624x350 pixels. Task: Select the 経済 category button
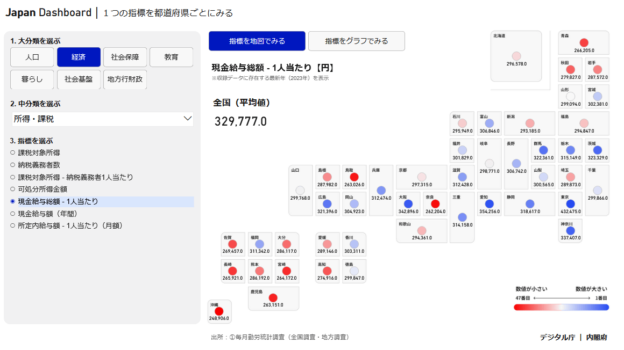pos(79,57)
